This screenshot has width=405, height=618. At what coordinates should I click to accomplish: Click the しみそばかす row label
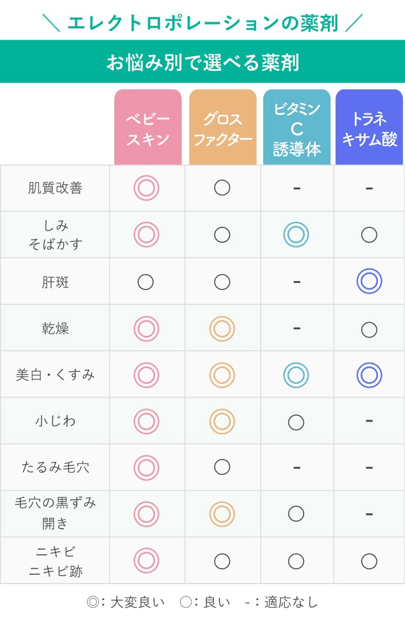point(55,234)
